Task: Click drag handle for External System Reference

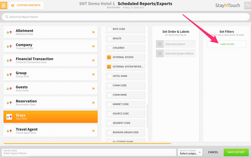Action: coord(160,53)
